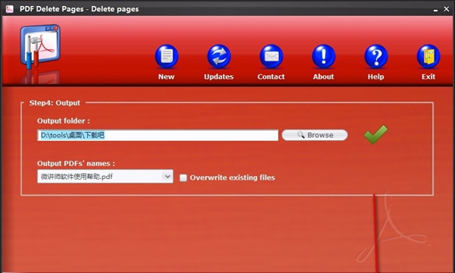Open the About exclamation icon
Viewport: 455px width, 273px height.
pyautogui.click(x=324, y=56)
